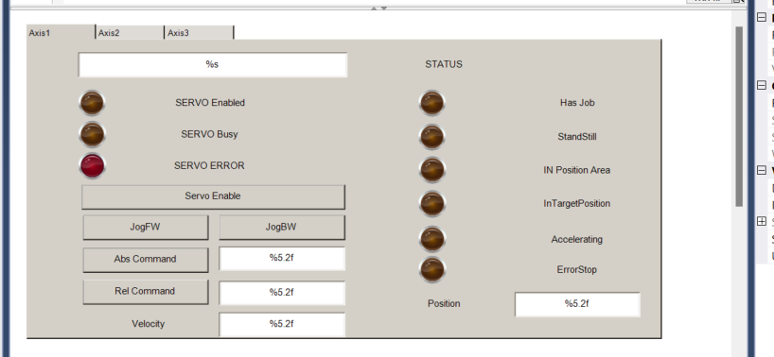Collapse the second properties panel section
This screenshot has height=357, width=774.
762,85
